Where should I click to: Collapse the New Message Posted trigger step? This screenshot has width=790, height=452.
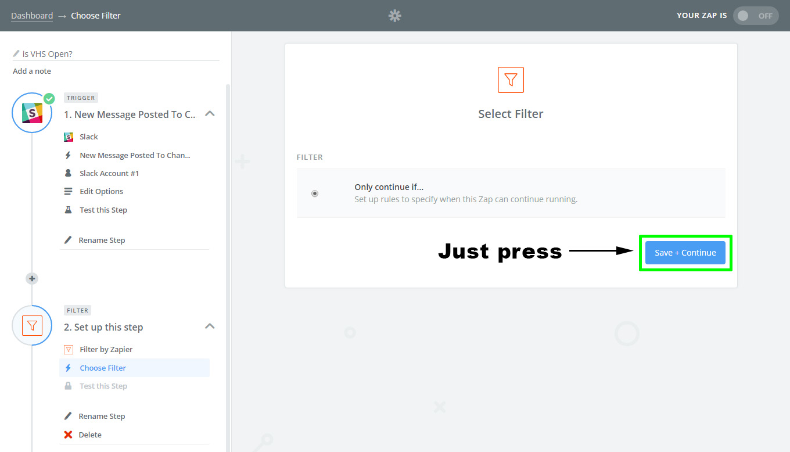pos(210,114)
